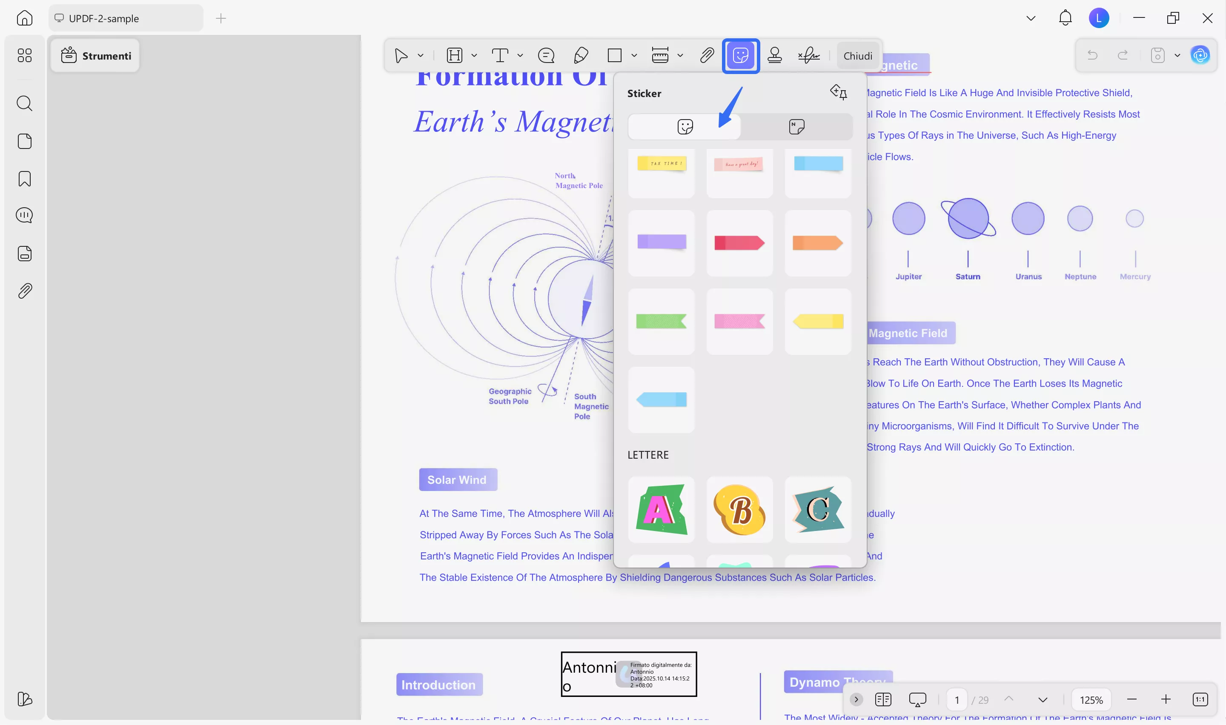Open notifications bell
The height and width of the screenshot is (725, 1226).
1065,18
